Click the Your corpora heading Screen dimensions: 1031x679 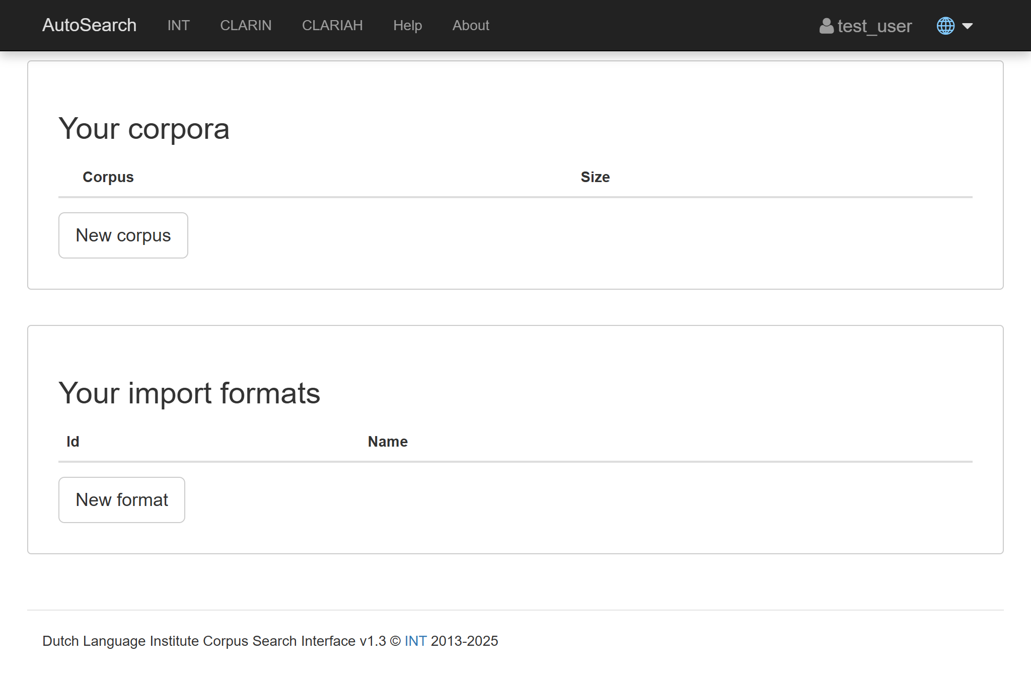click(x=144, y=129)
